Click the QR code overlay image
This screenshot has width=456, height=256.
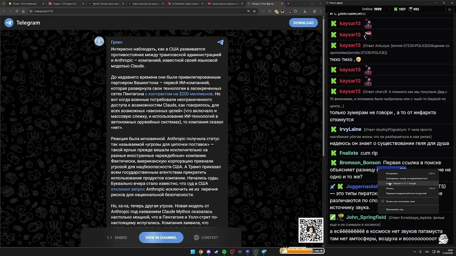pos(311,230)
